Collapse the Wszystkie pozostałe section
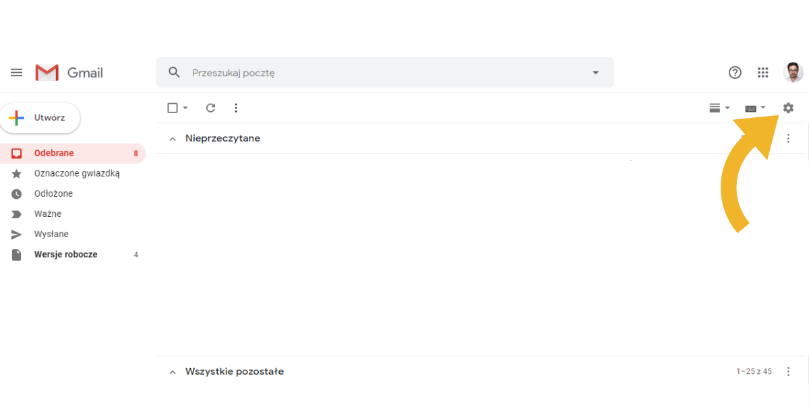809x417 pixels. (x=172, y=372)
